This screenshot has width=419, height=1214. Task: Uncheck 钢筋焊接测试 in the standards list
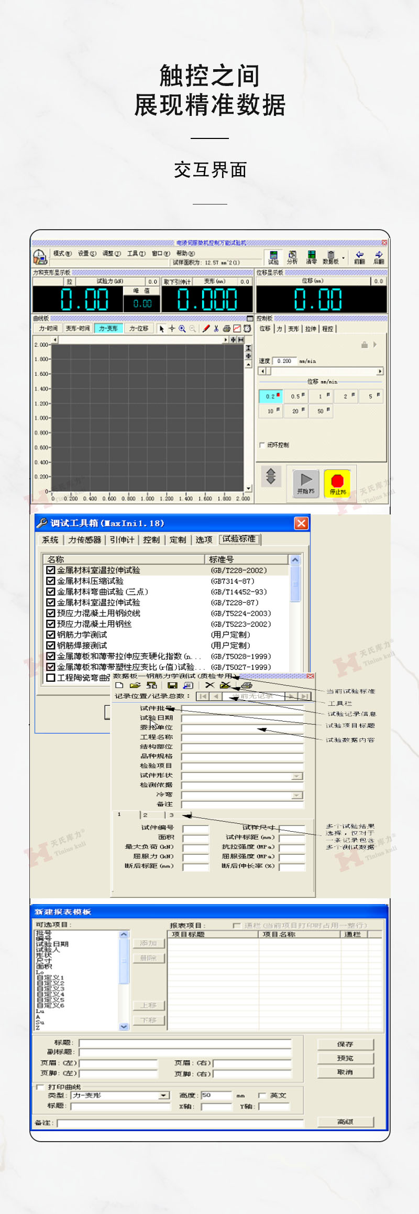[51, 645]
